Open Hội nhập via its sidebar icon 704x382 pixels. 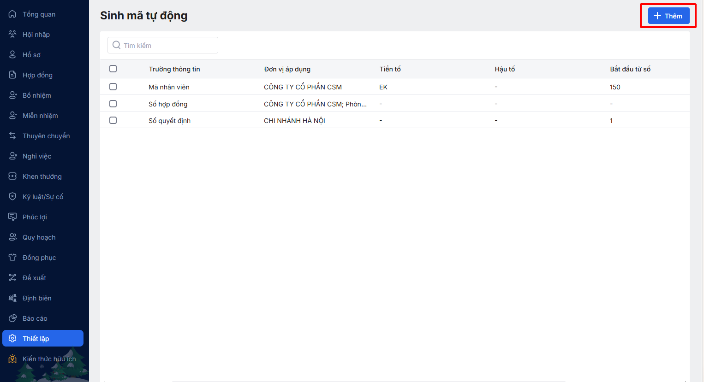pyautogui.click(x=12, y=35)
